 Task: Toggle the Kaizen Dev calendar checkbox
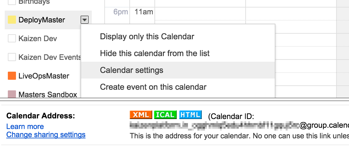12,39
